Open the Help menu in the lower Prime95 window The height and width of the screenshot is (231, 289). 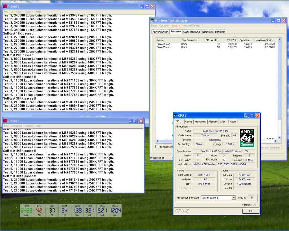coord(38,126)
